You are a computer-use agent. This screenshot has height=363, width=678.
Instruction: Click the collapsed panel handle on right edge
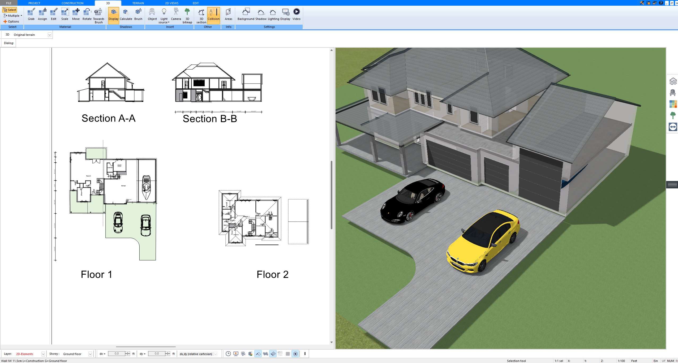pos(672,184)
